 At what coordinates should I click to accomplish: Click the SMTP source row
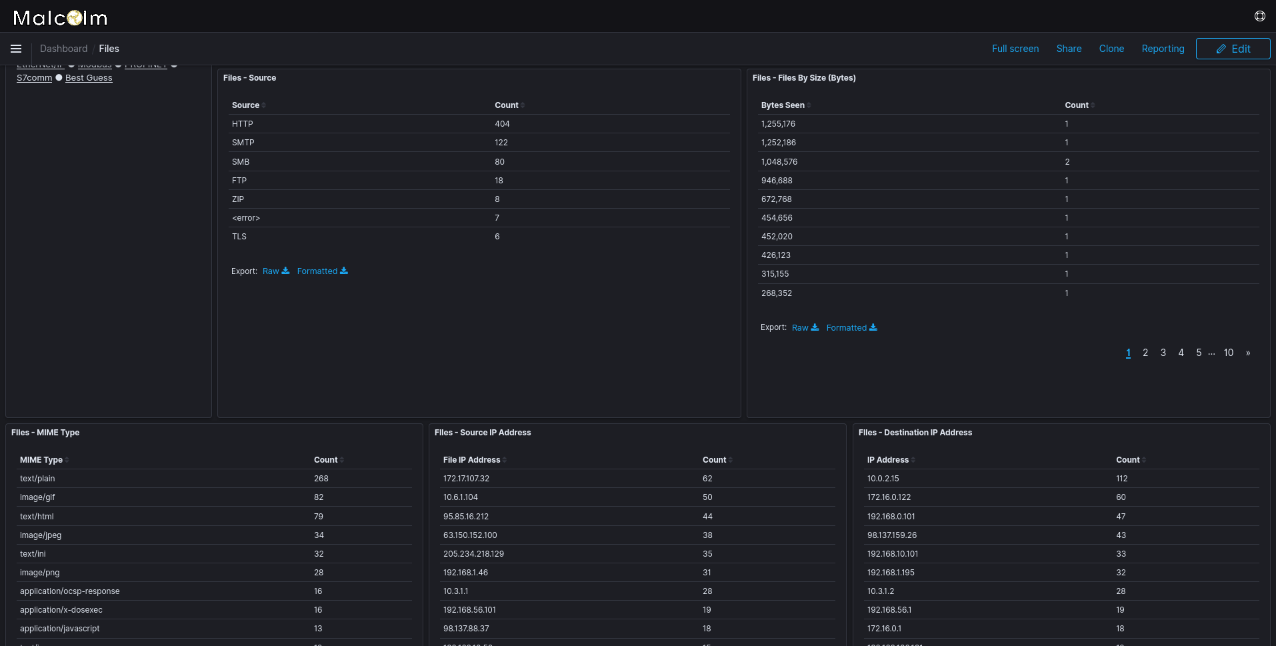click(479, 143)
